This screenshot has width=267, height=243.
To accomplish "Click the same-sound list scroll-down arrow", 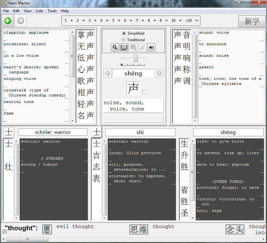I will click(x=193, y=218).
